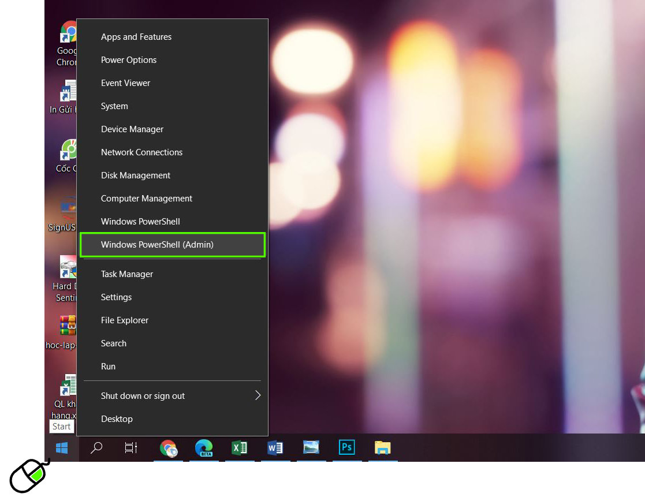
Task: Open Task Manager from the menu
Action: (127, 274)
